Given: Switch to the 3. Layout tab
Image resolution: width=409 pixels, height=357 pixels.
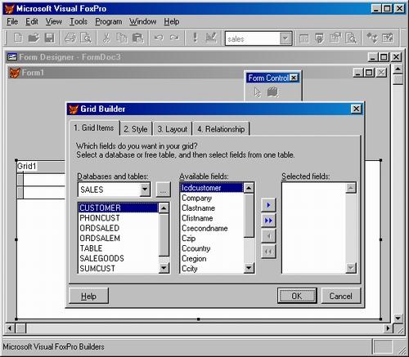Looking at the screenshot, I should 173,129.
